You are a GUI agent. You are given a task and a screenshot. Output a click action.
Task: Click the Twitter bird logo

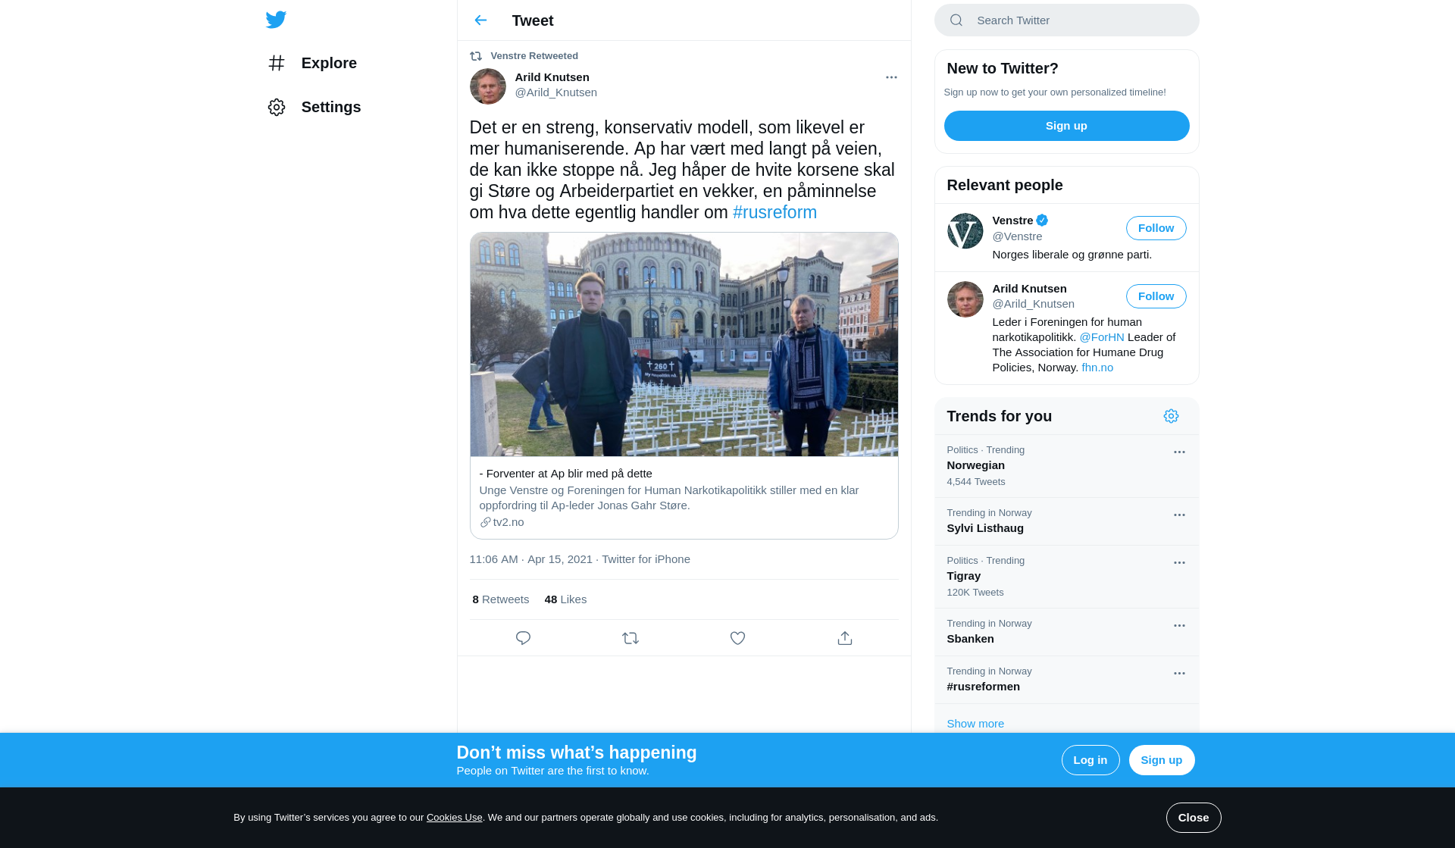(276, 20)
